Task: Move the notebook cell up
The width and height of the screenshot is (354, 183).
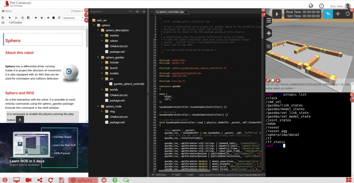Action: 36,18
